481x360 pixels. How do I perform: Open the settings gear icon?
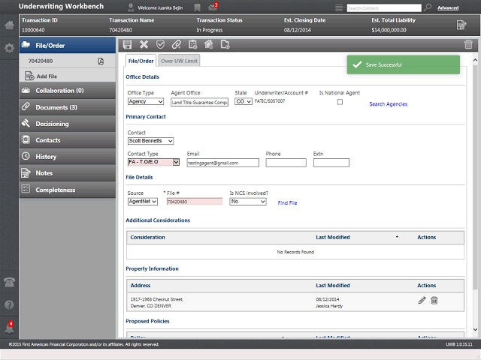[x=9, y=48]
